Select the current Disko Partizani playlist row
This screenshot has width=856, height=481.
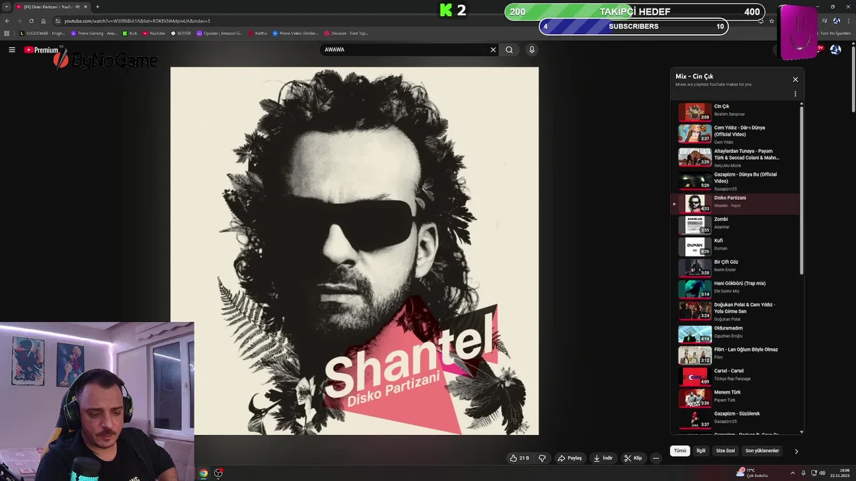736,203
